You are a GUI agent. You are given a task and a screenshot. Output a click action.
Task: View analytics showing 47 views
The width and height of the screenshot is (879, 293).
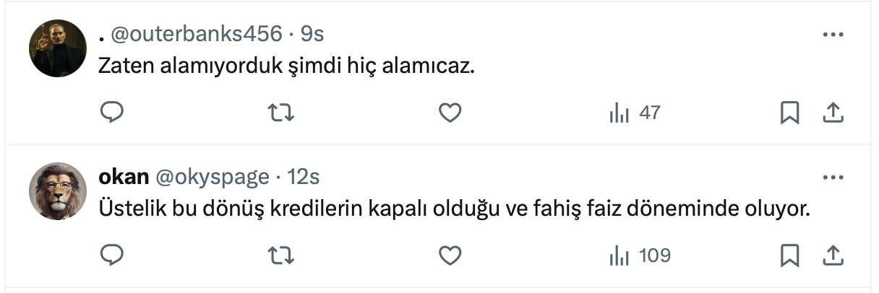coord(635,113)
